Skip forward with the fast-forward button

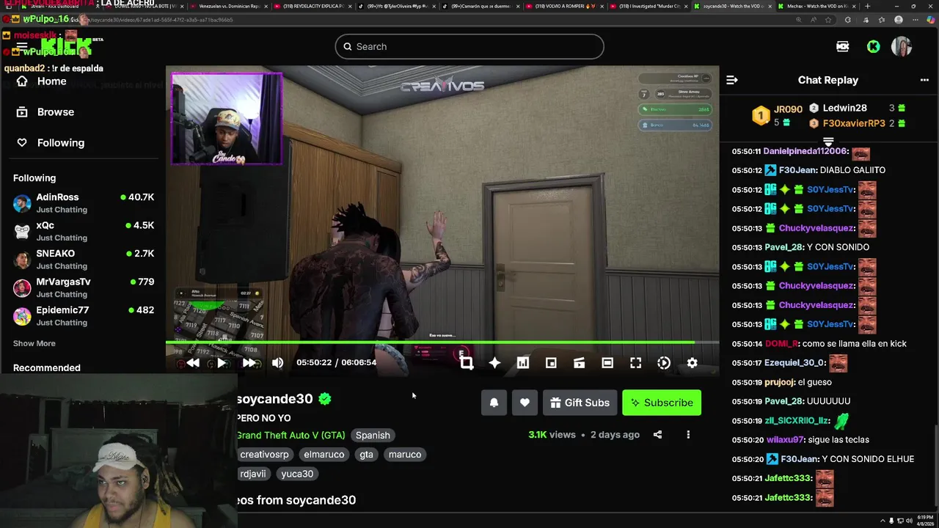click(249, 363)
